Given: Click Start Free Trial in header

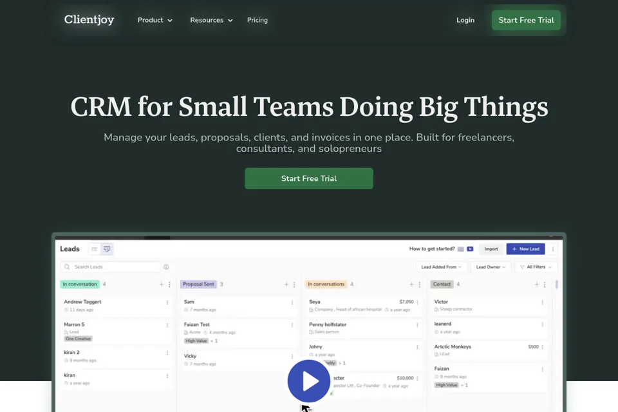Looking at the screenshot, I should [526, 20].
